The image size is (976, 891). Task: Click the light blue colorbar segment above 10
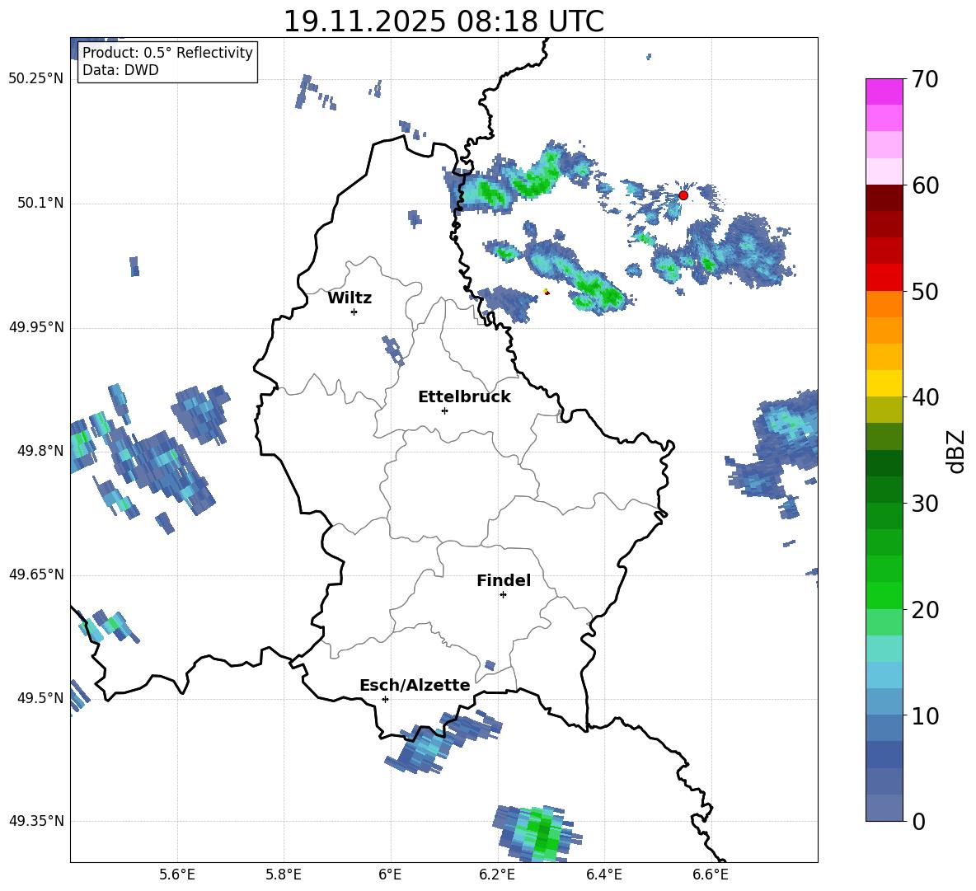pyautogui.click(x=884, y=702)
